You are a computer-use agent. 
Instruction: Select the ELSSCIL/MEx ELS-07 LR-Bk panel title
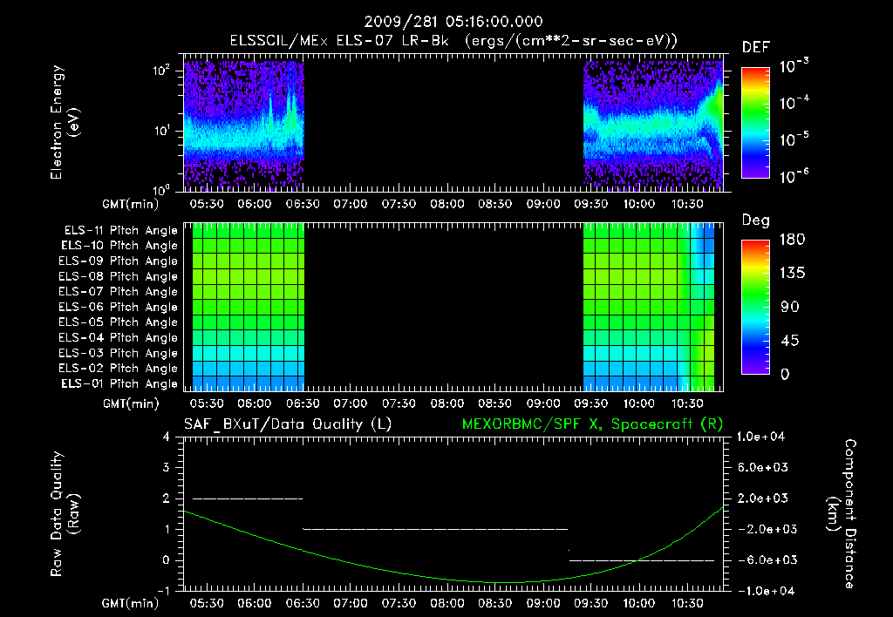pyautogui.click(x=453, y=41)
